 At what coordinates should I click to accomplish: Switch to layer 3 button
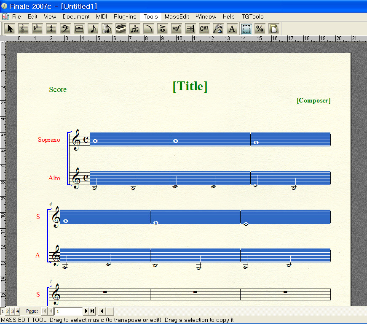(13, 311)
